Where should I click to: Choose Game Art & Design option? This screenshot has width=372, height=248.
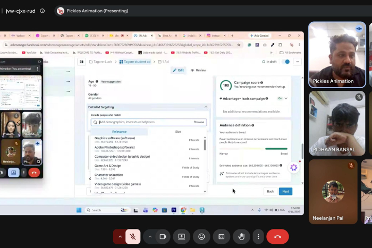pos(147,167)
